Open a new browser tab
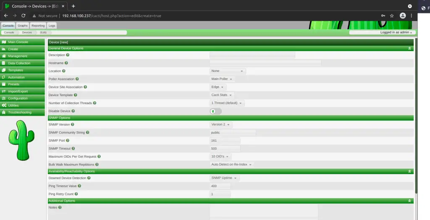 73,6
